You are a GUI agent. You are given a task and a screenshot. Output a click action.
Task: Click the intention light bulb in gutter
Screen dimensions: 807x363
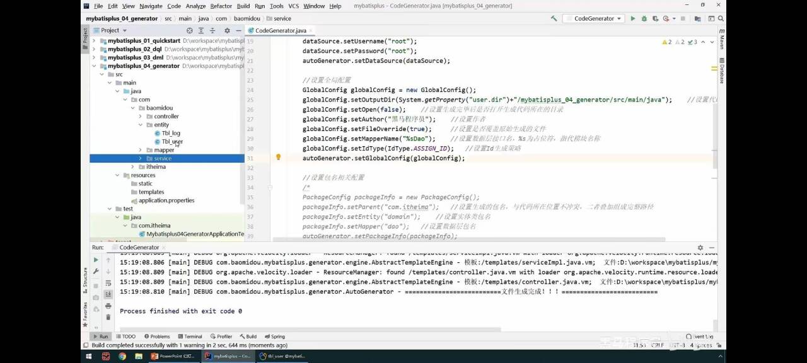click(x=278, y=157)
